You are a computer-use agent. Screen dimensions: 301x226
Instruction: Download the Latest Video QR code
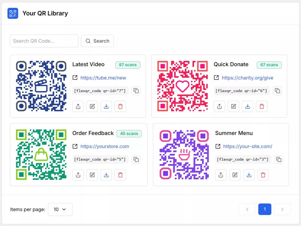tap(106, 106)
